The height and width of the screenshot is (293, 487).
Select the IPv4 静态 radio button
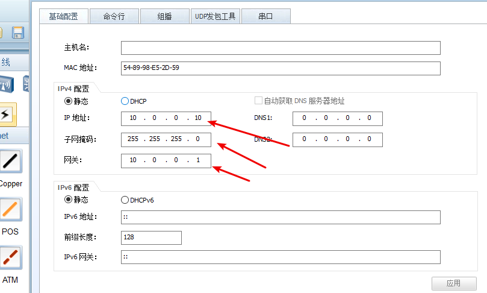pos(68,101)
